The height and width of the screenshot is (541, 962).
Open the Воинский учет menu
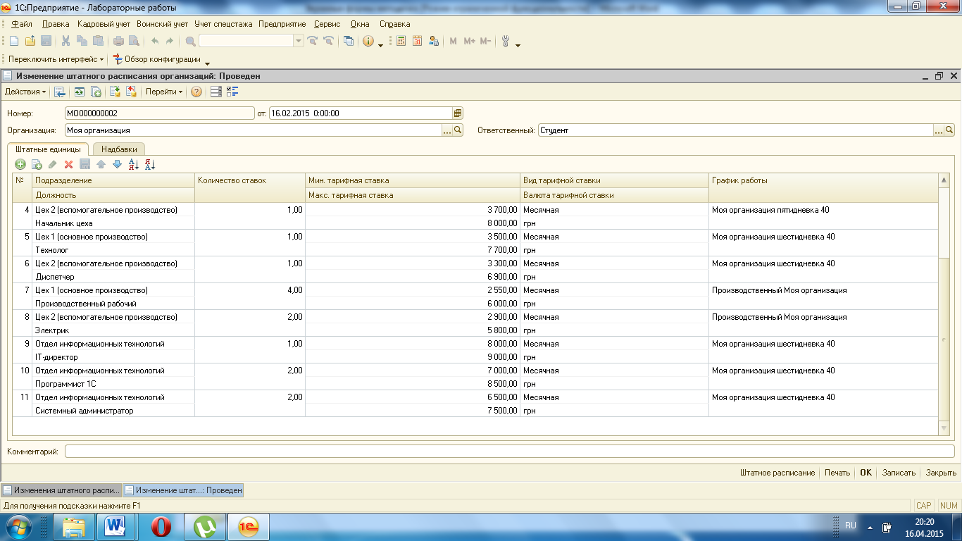click(x=163, y=24)
